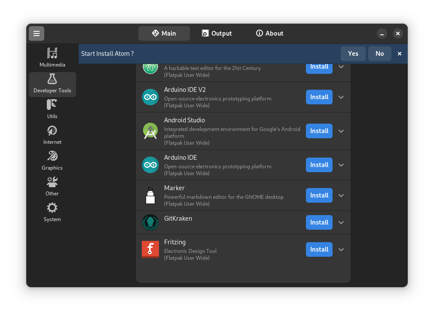The width and height of the screenshot is (434, 316).
Task: Confirm Atom install with Yes
Action: tap(353, 54)
